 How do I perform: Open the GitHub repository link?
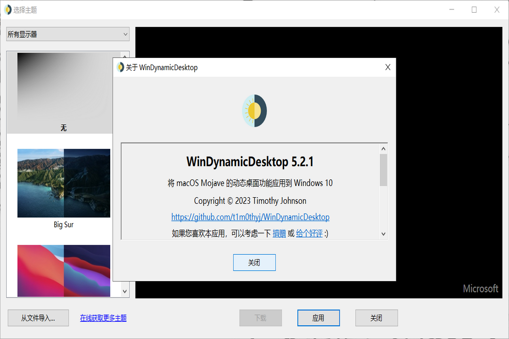coord(250,217)
